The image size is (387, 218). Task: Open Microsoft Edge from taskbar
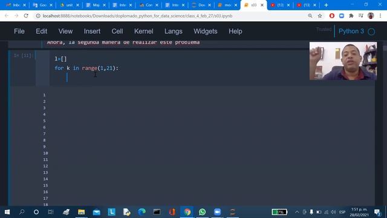click(141, 212)
